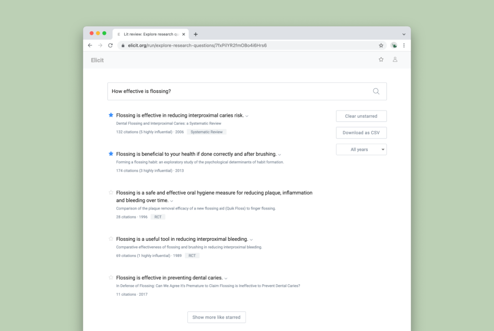This screenshot has height=331, width=494.
Task: Star the 'preventing dental caries' result
Action: coord(111,277)
